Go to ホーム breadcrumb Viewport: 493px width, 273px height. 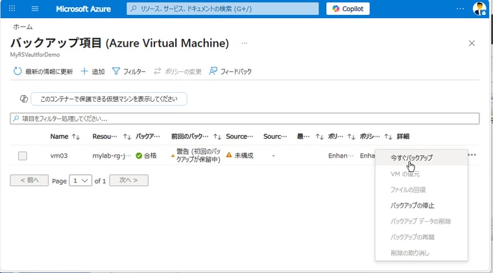pos(23,27)
